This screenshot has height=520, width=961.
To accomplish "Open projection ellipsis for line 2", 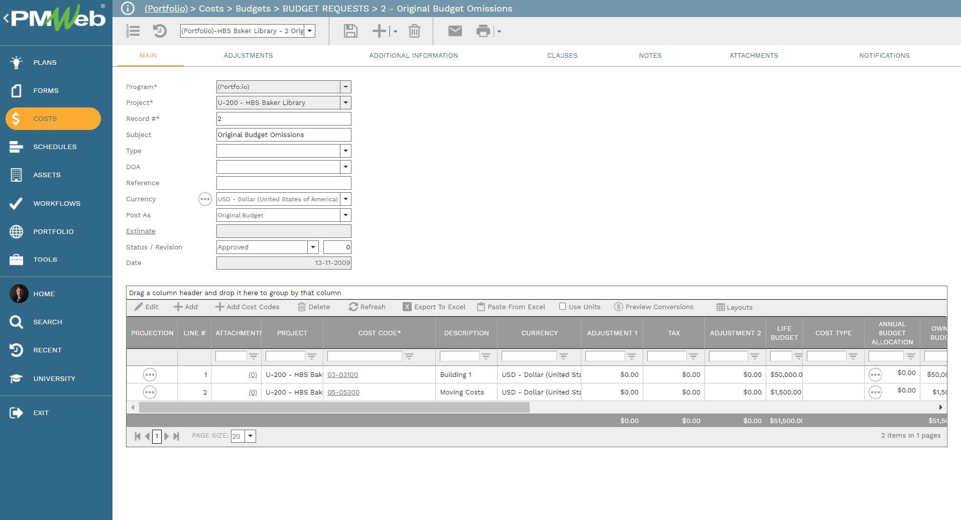I will tap(150, 392).
